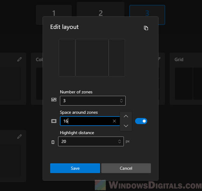Select the left zone in layout preview
202x191 pixels.
click(67, 58)
